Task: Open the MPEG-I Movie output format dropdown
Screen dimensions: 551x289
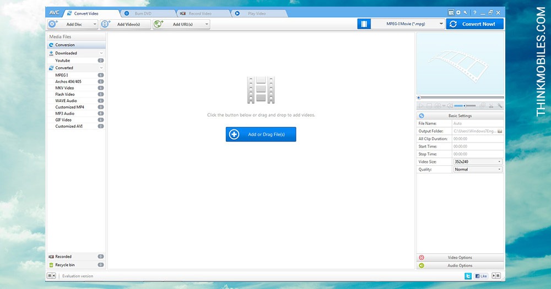Action: 408,24
